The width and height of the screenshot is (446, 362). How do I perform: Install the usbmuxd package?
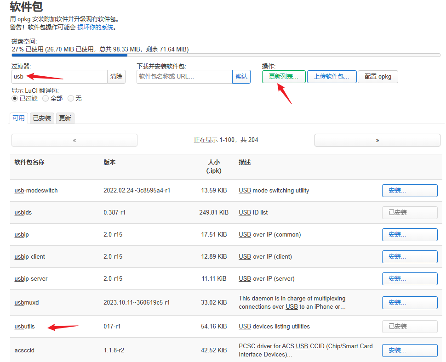point(409,302)
